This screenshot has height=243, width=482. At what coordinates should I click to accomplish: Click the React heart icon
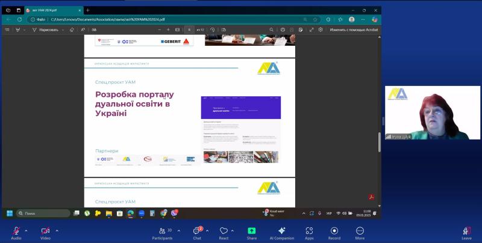(224, 232)
